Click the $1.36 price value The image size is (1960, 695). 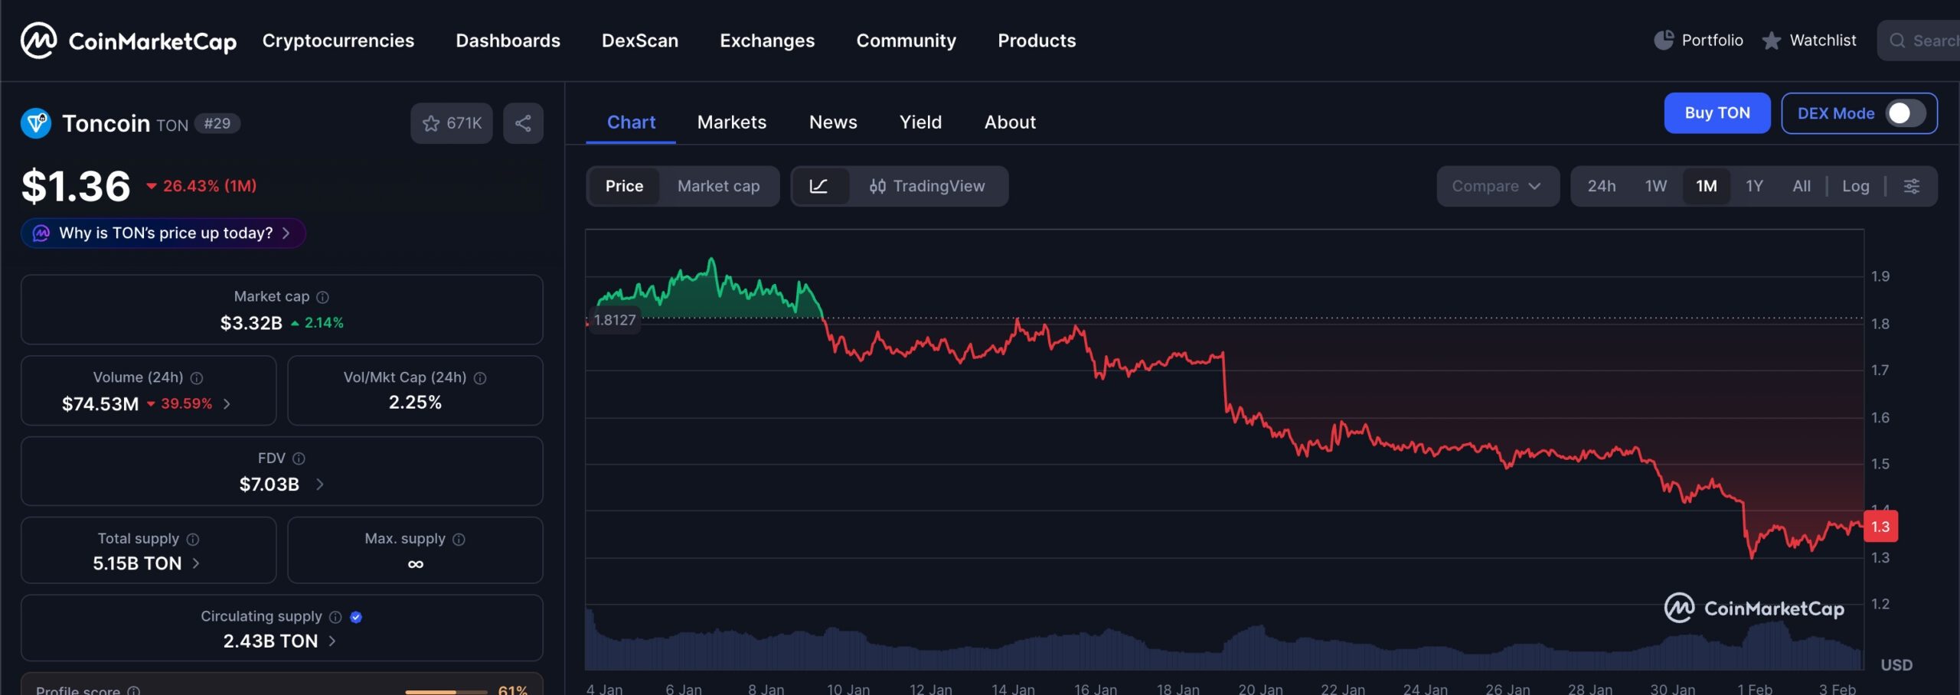pos(76,187)
